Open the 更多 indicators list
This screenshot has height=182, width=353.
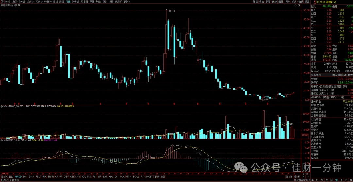pos(157,177)
